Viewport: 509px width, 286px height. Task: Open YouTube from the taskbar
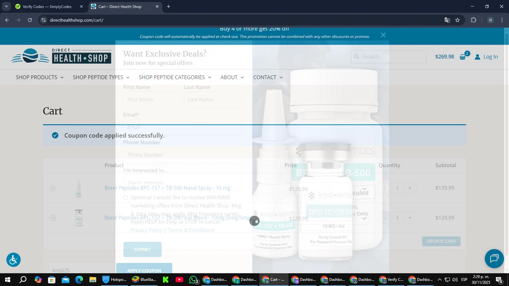pyautogui.click(x=180, y=280)
